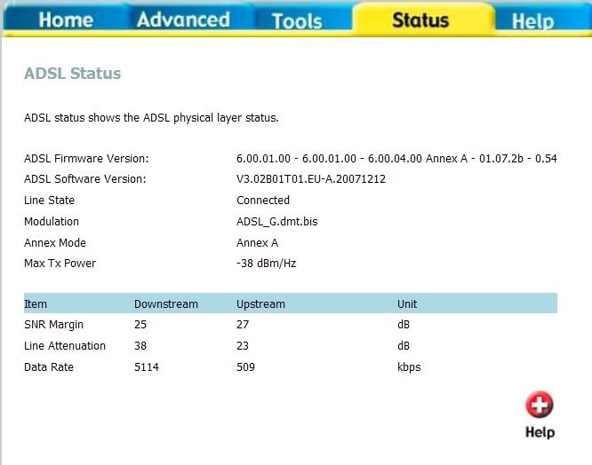Click the Upstream column header

[260, 303]
